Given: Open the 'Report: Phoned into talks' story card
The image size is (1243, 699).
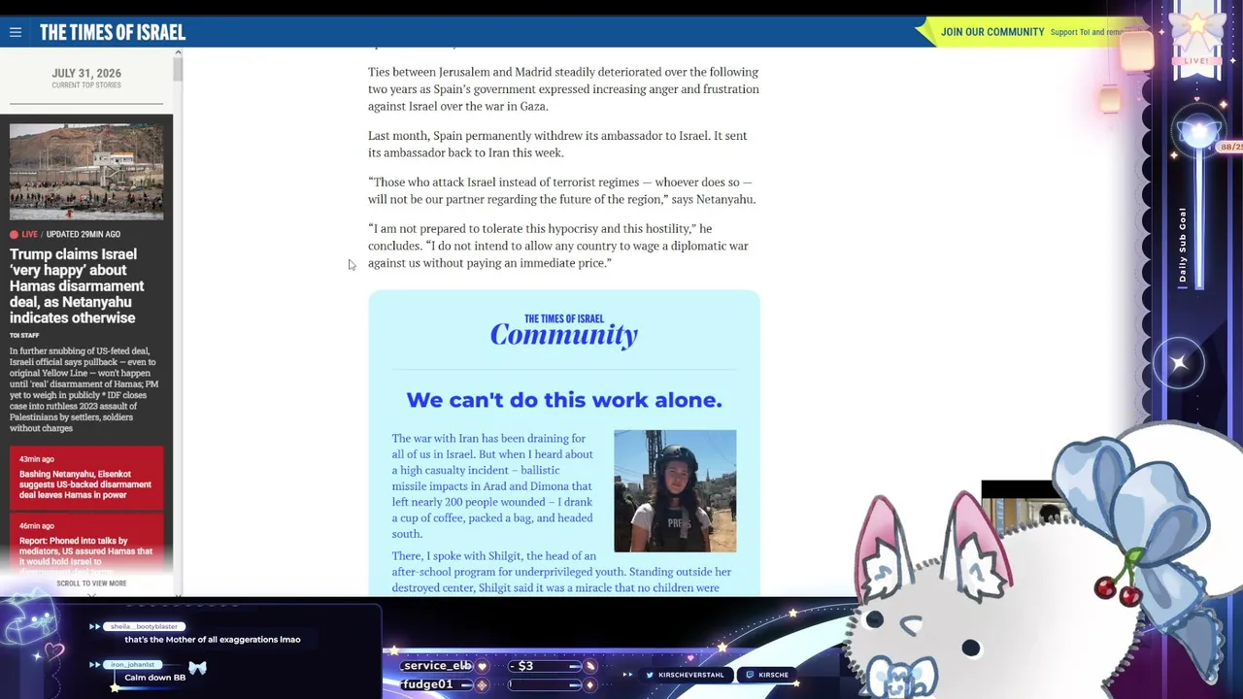Looking at the screenshot, I should [86, 546].
